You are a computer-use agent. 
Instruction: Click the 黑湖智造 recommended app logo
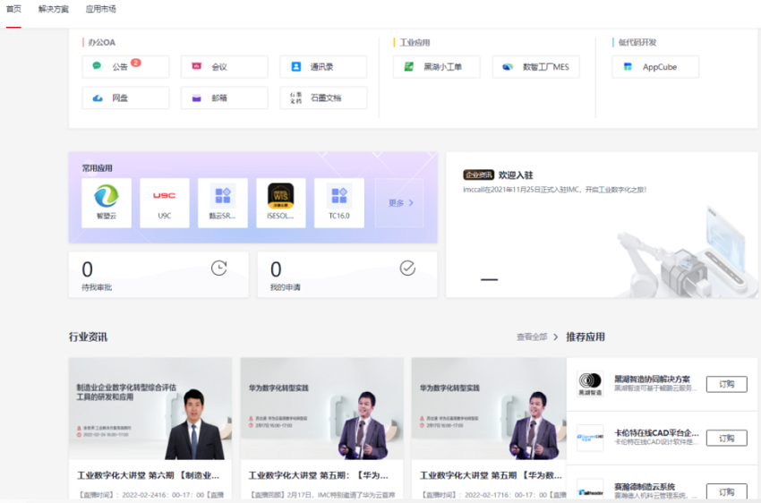(x=590, y=384)
